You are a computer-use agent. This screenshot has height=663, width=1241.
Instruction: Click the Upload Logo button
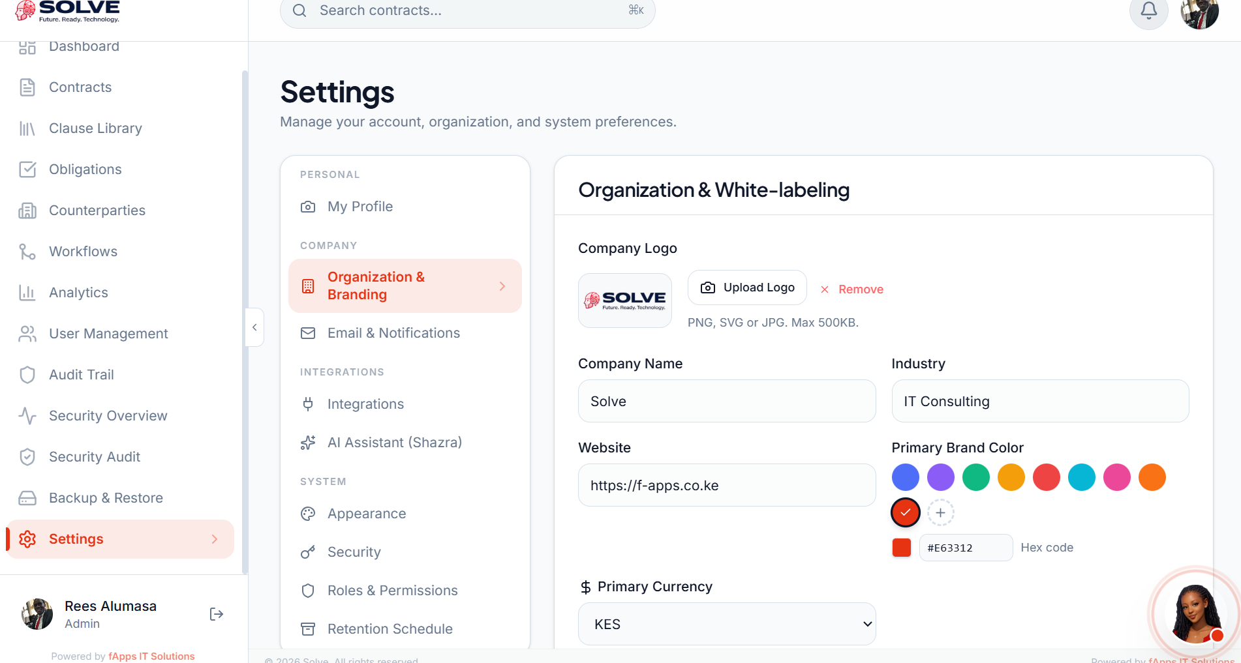747,287
